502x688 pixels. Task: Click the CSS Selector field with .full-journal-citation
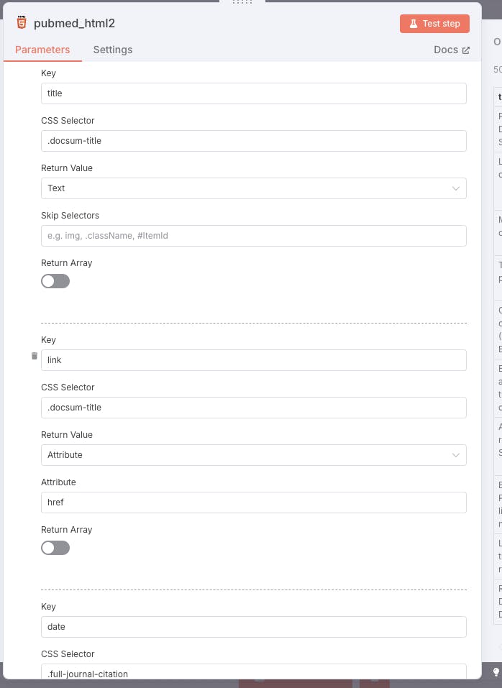click(x=253, y=674)
